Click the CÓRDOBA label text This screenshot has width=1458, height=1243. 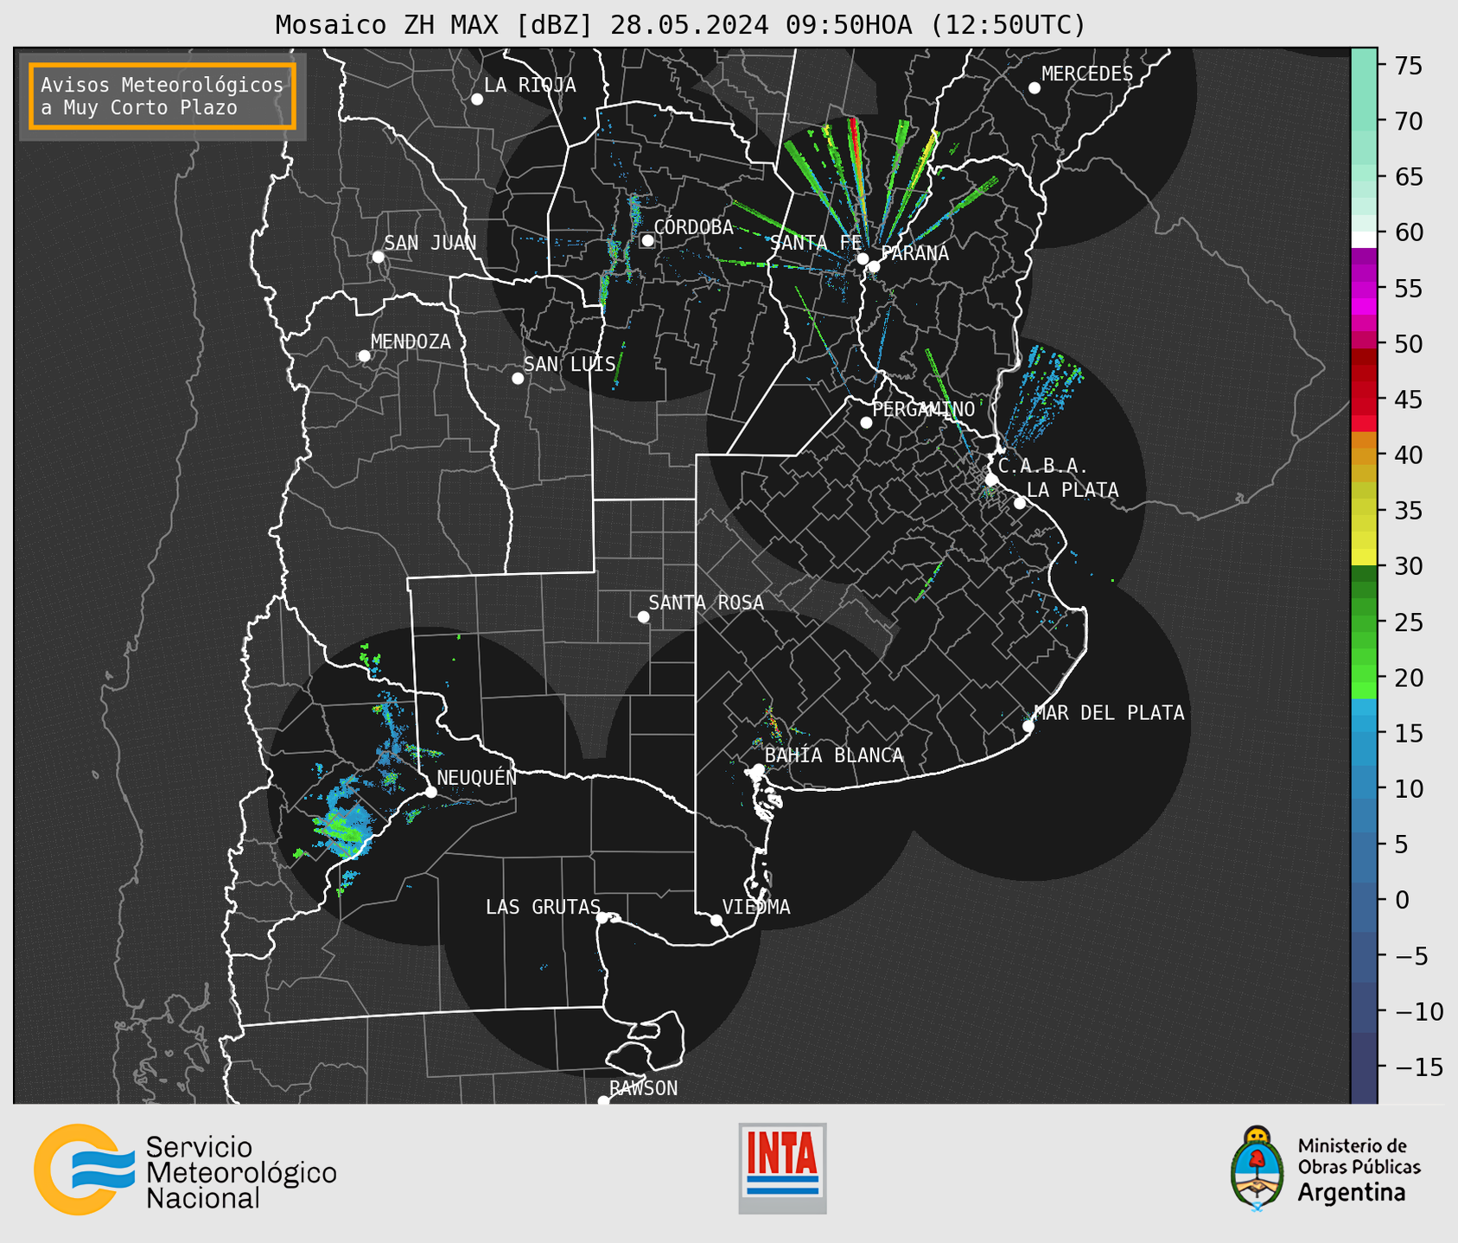click(x=693, y=227)
